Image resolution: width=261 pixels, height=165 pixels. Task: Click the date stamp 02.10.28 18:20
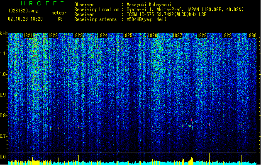click(x=25, y=19)
